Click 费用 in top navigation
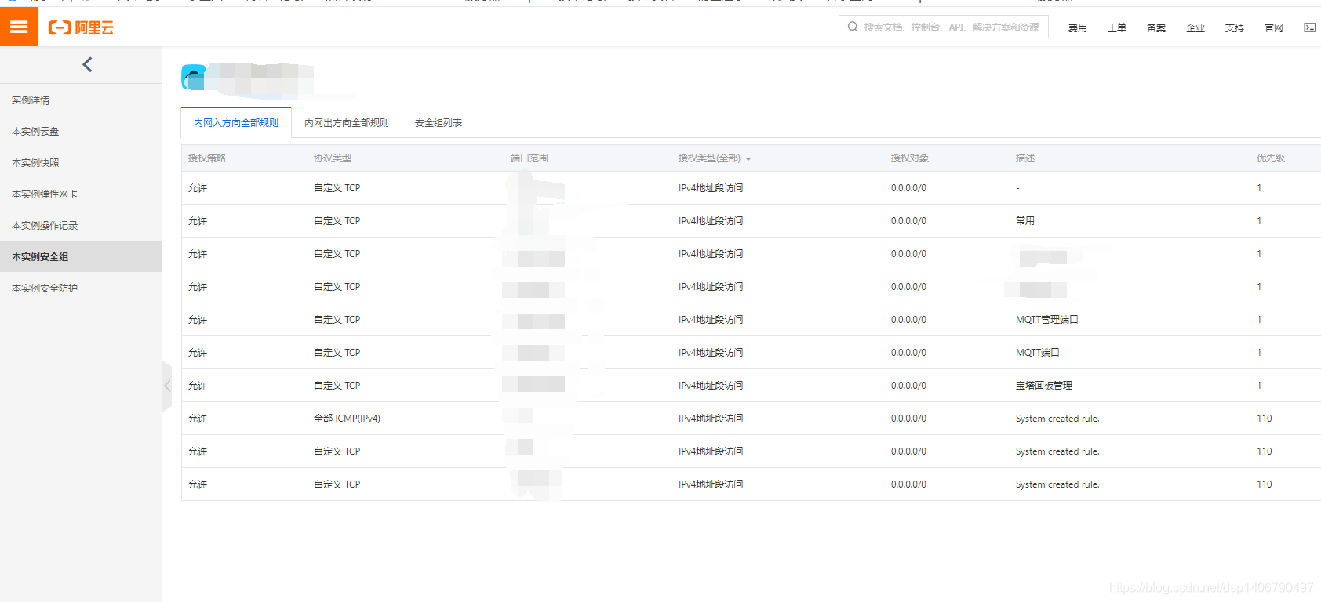This screenshot has width=1321, height=602. click(x=1078, y=28)
